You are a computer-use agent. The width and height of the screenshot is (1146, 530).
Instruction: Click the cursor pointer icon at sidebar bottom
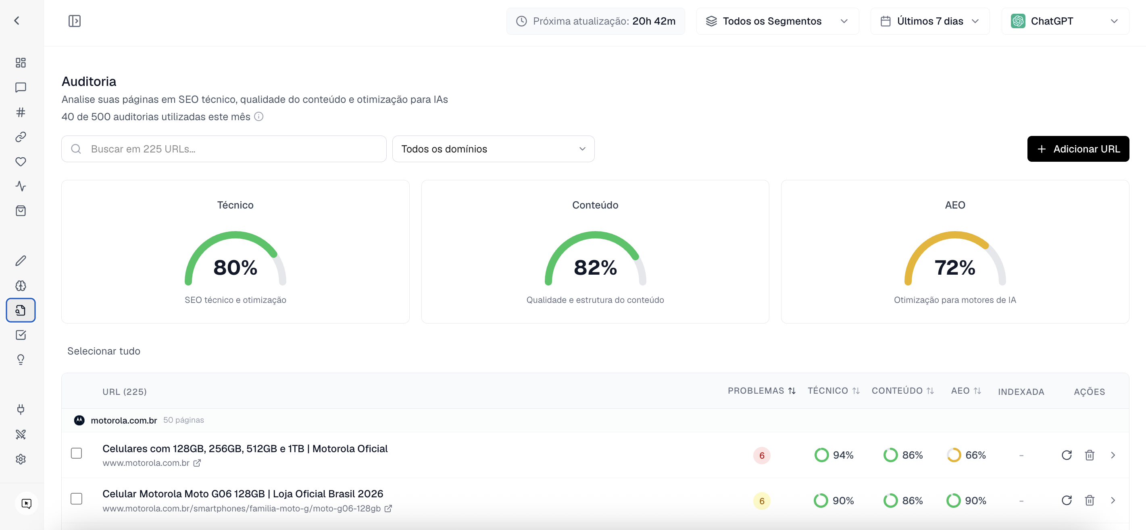pyautogui.click(x=27, y=504)
